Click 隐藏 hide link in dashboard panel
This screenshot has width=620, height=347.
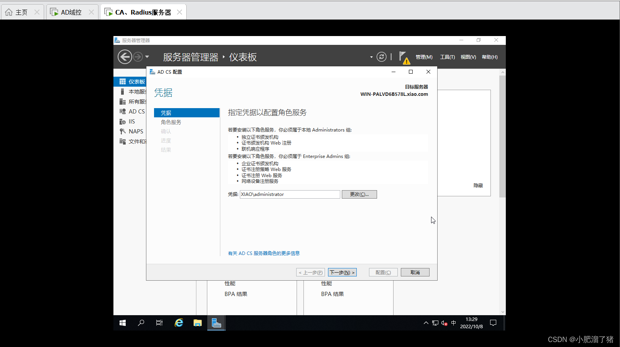tap(478, 186)
